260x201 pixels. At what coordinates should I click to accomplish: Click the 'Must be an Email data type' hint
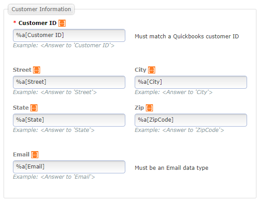pyautogui.click(x=171, y=168)
